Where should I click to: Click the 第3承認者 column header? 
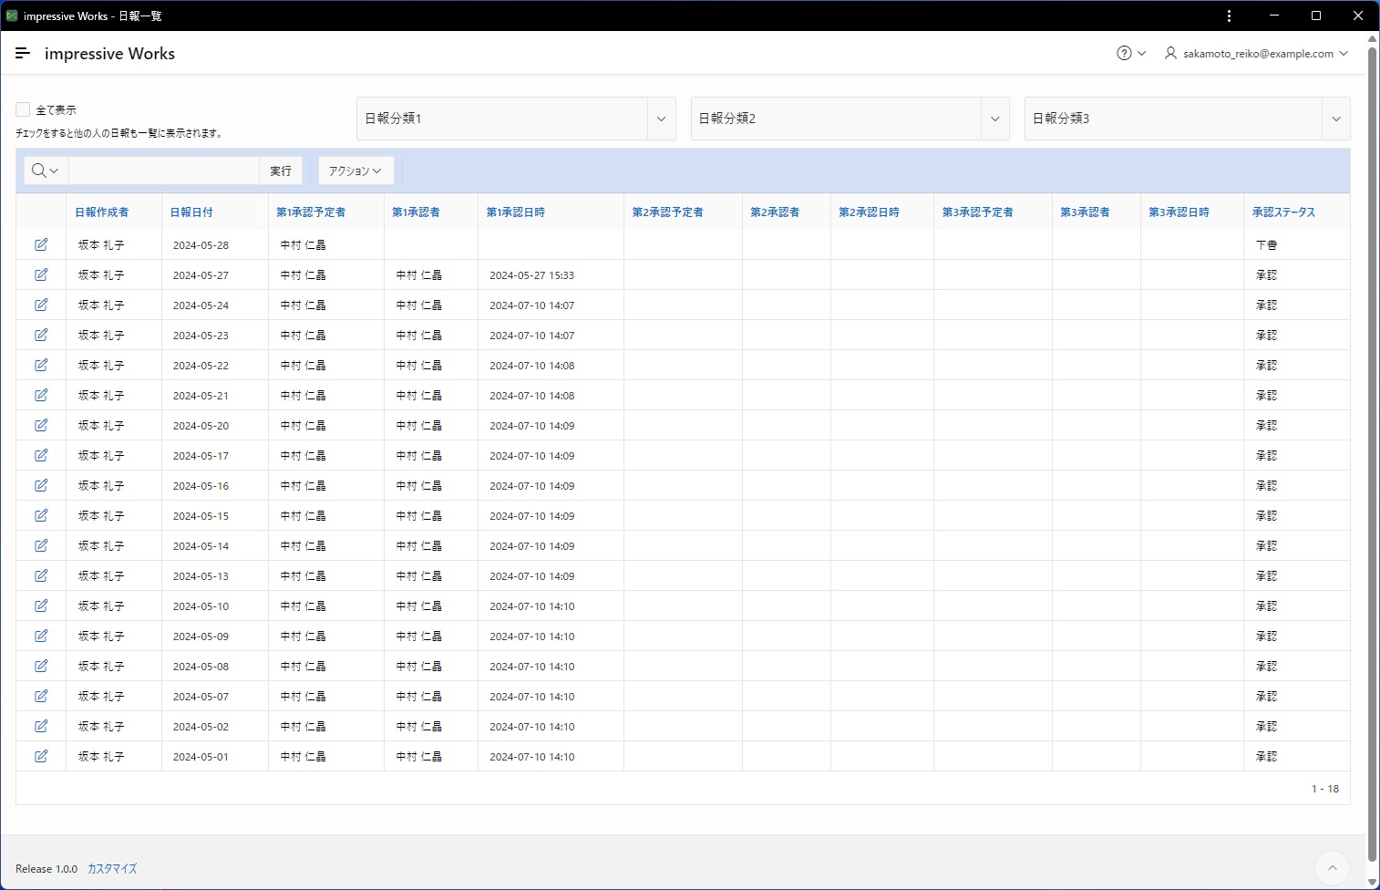click(x=1085, y=212)
